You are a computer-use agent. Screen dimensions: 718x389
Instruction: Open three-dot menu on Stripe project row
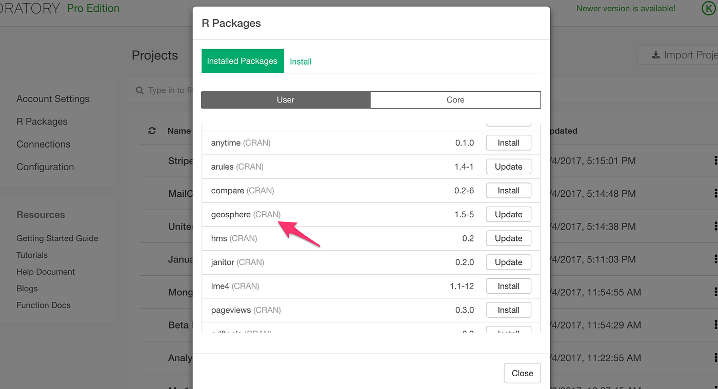tap(715, 160)
